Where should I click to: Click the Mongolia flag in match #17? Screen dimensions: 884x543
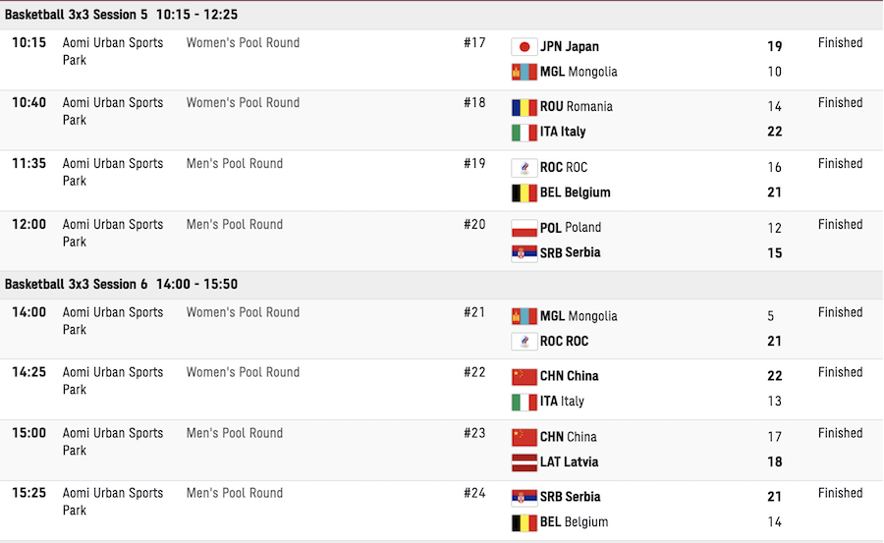pyautogui.click(x=524, y=73)
